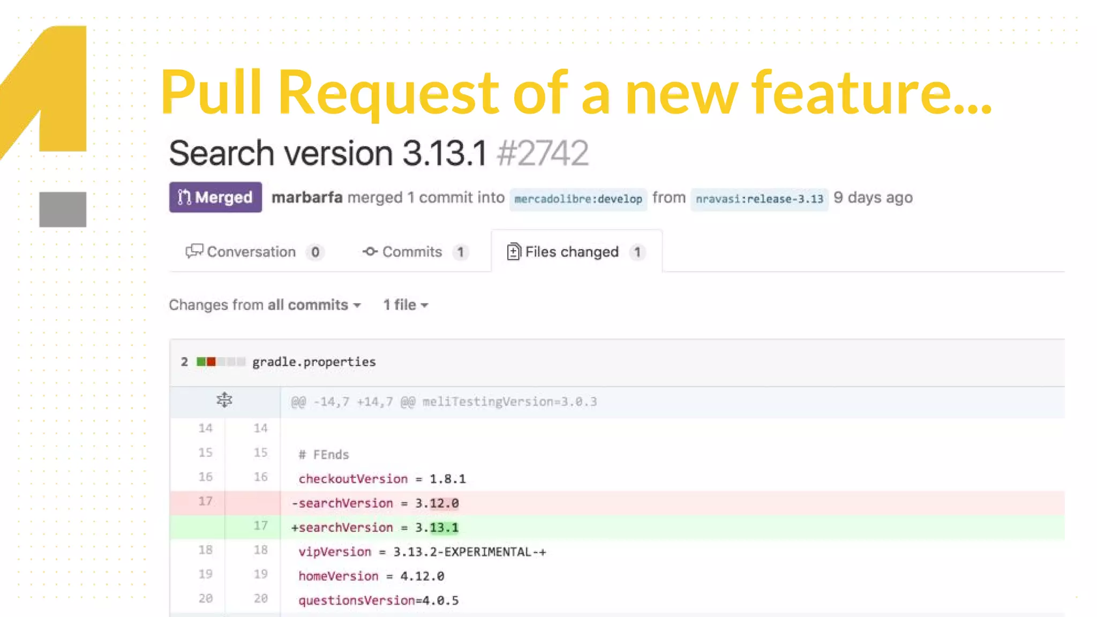Click the diffstat green and red bar
Image resolution: width=1097 pixels, height=617 pixels.
(221, 362)
